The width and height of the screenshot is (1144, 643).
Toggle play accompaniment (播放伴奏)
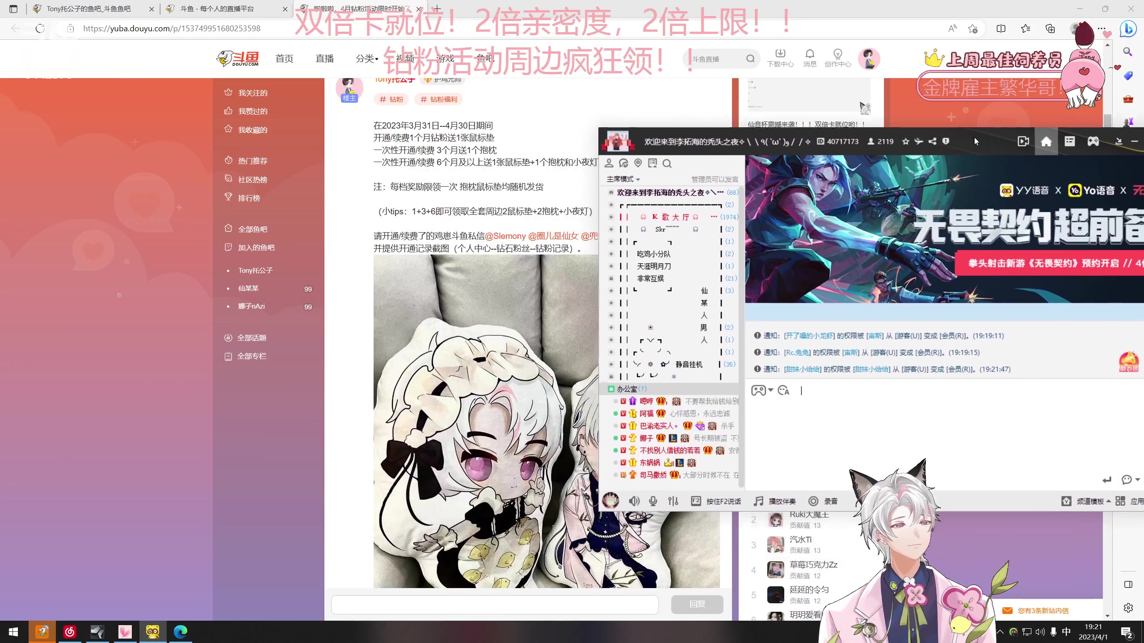(774, 501)
